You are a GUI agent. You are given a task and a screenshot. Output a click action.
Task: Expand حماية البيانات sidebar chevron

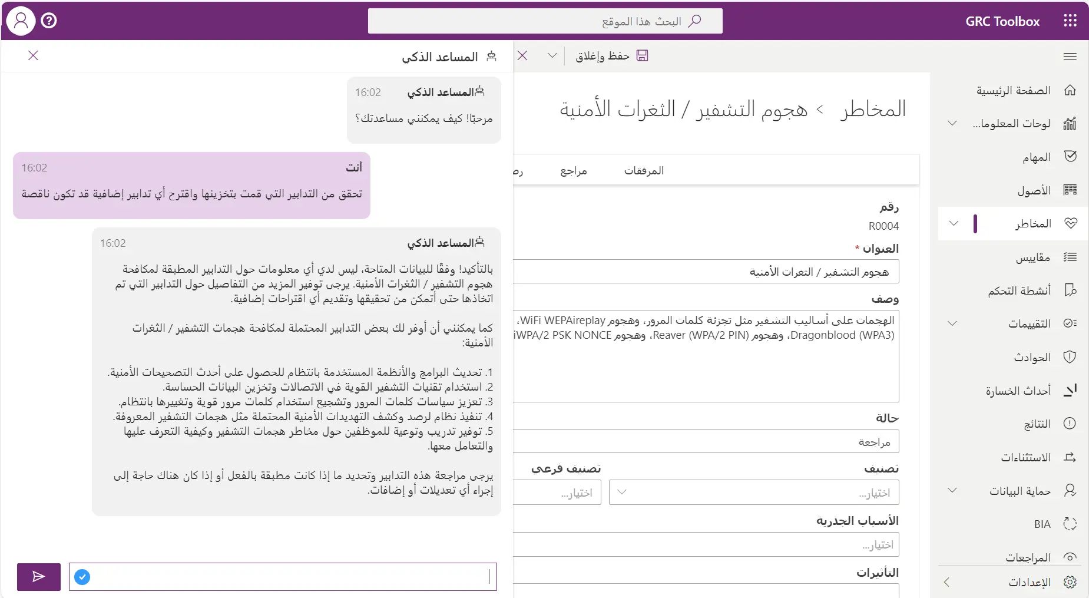952,490
